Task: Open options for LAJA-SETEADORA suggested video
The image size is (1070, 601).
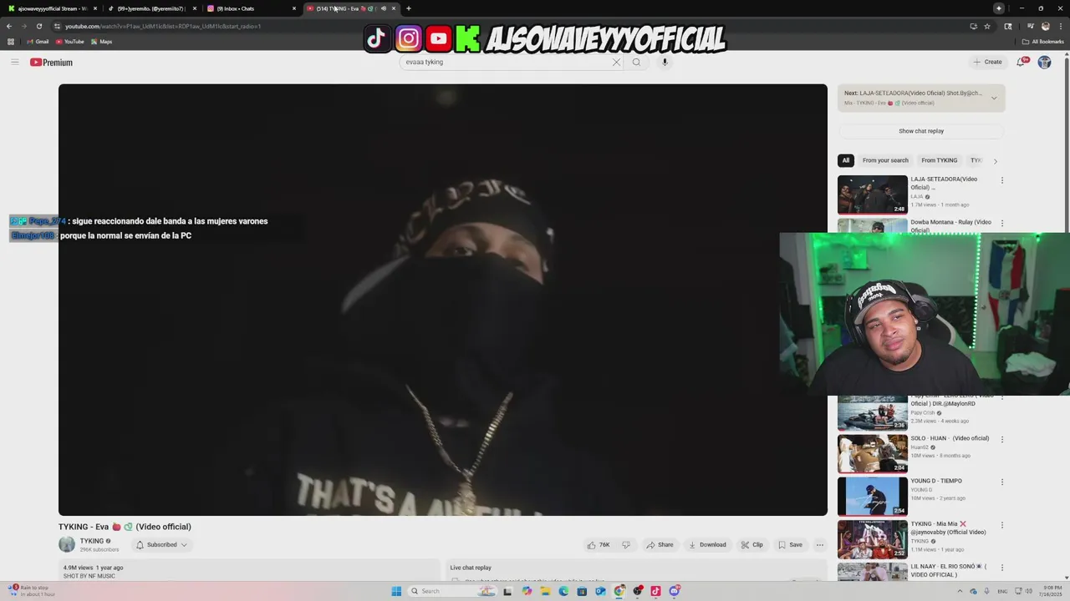Action: pos(1001,180)
